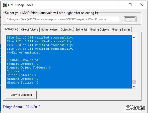Open the Object folders tab

pos(30,29)
